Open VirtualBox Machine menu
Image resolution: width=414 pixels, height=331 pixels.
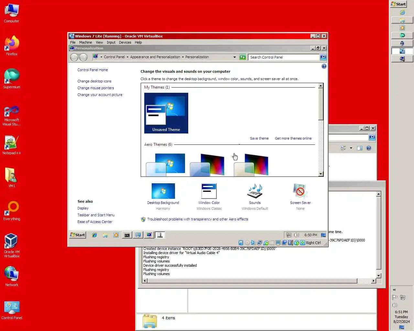pos(85,42)
